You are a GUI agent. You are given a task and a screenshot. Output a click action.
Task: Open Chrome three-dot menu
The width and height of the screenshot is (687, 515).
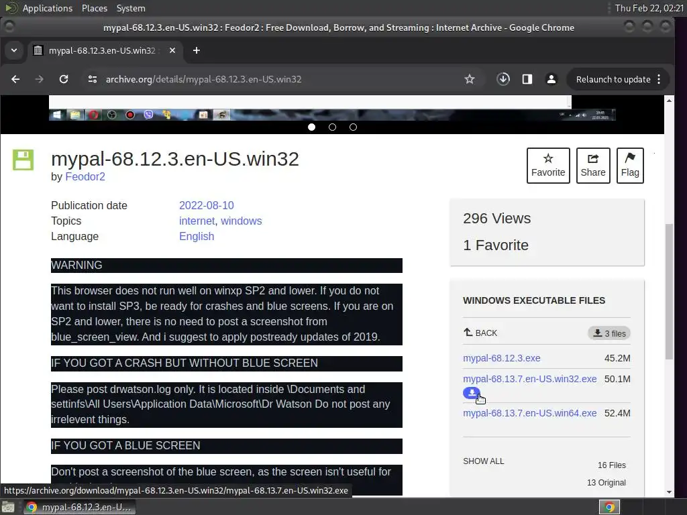click(x=659, y=79)
